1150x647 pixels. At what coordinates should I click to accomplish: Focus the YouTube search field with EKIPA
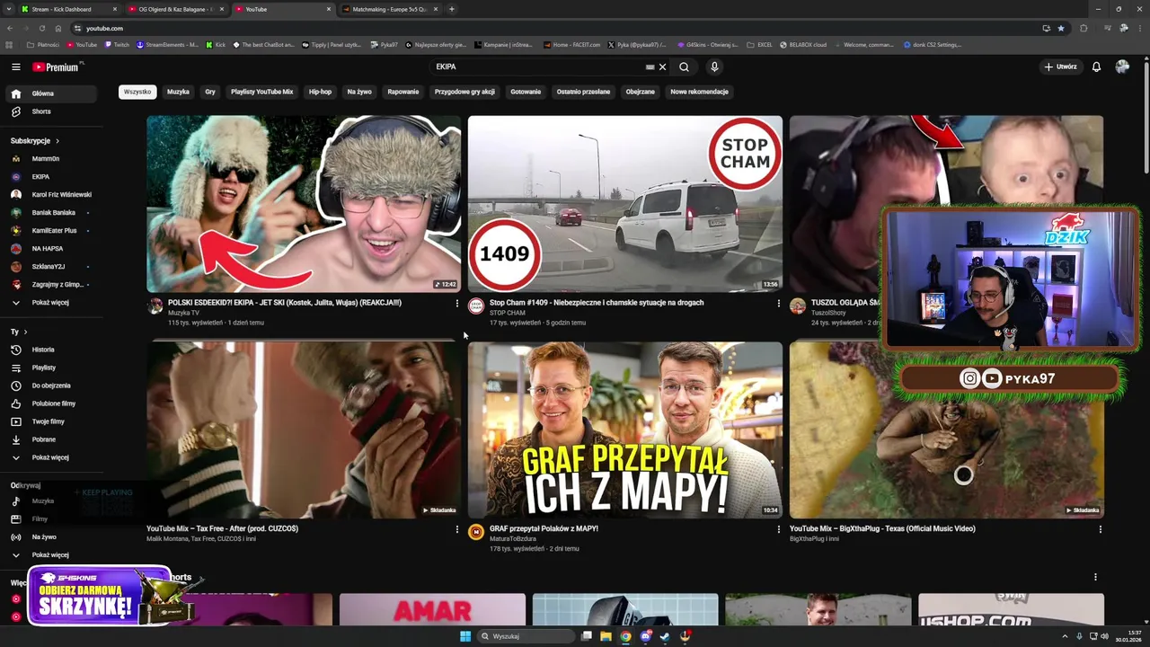coord(535,66)
